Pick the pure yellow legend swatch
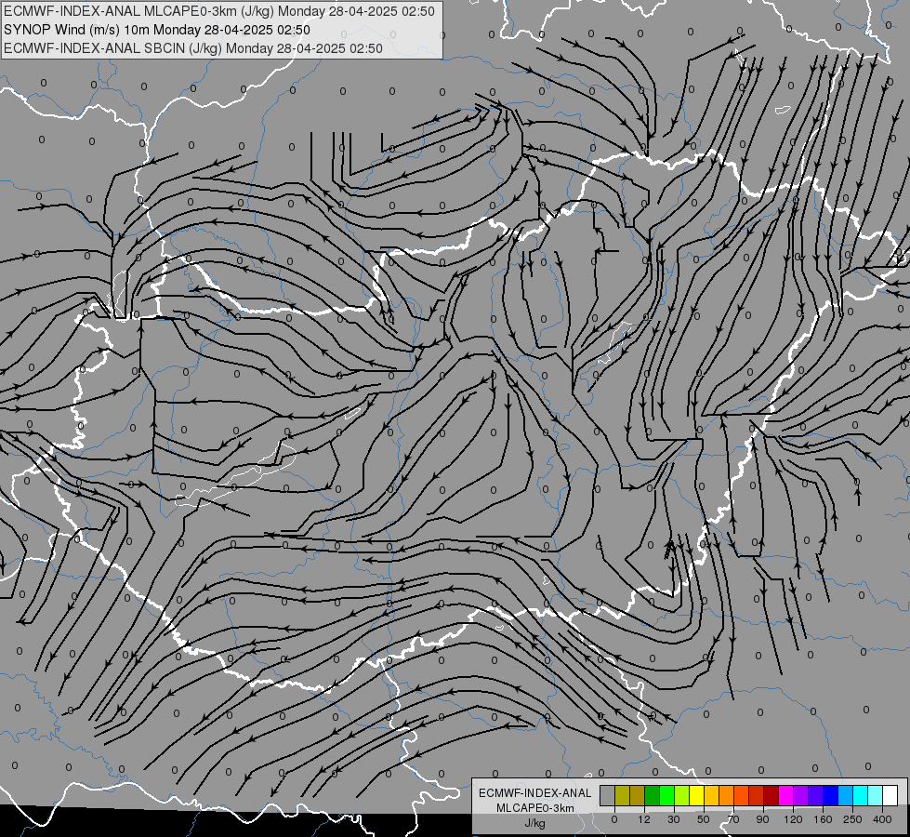This screenshot has width=910, height=837. (x=696, y=795)
